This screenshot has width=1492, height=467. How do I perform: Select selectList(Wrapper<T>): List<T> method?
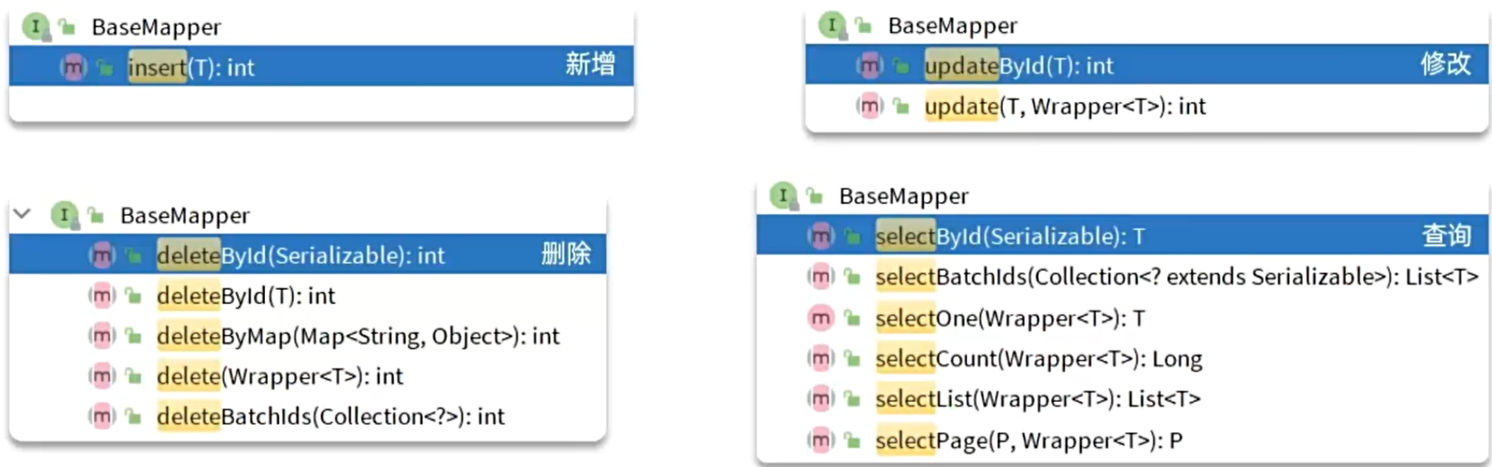(x=1122, y=399)
